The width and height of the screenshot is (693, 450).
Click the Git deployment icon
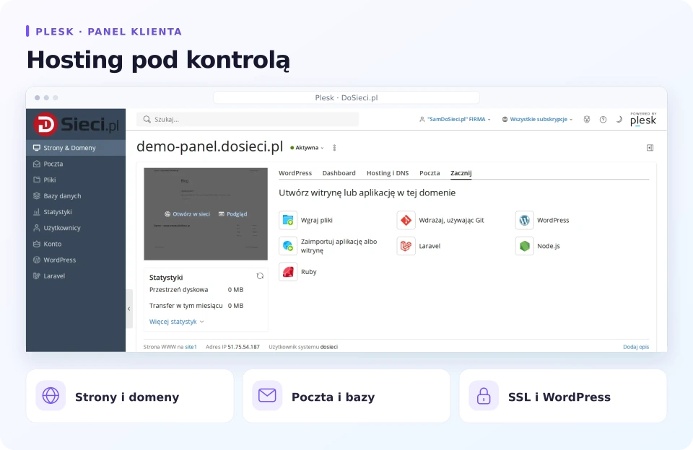click(x=406, y=220)
